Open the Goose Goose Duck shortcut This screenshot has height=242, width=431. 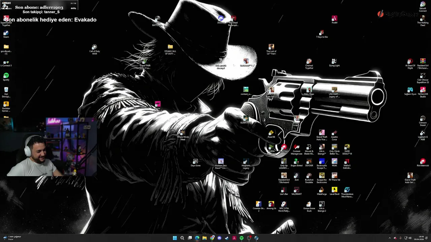[309, 206]
